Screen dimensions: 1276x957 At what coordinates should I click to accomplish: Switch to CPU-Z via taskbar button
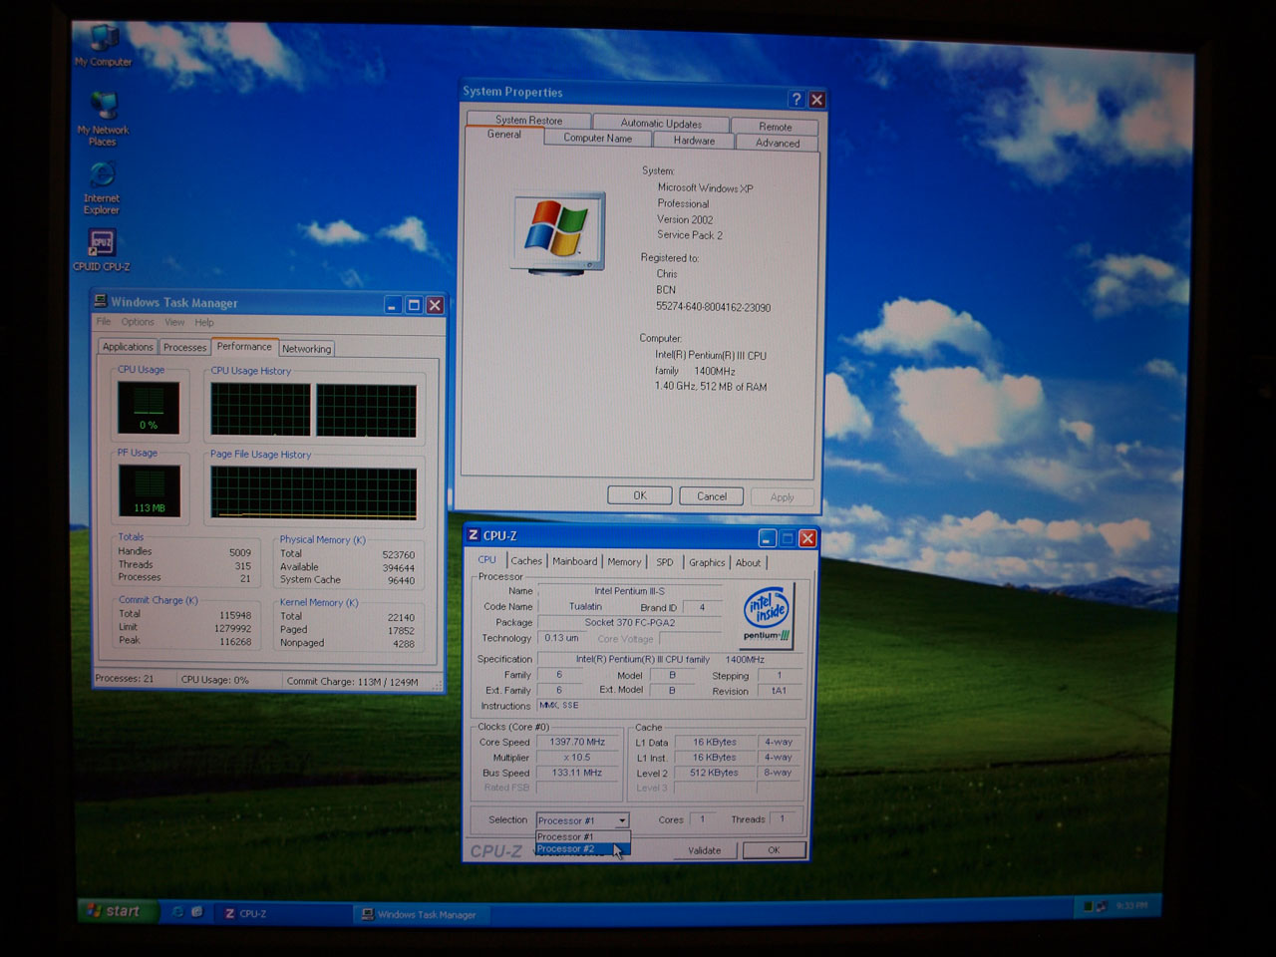click(x=284, y=913)
